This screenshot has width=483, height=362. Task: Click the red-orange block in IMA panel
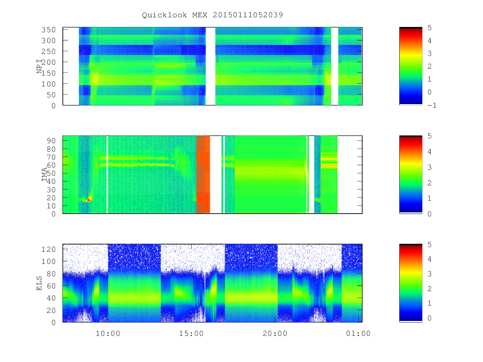(x=203, y=175)
